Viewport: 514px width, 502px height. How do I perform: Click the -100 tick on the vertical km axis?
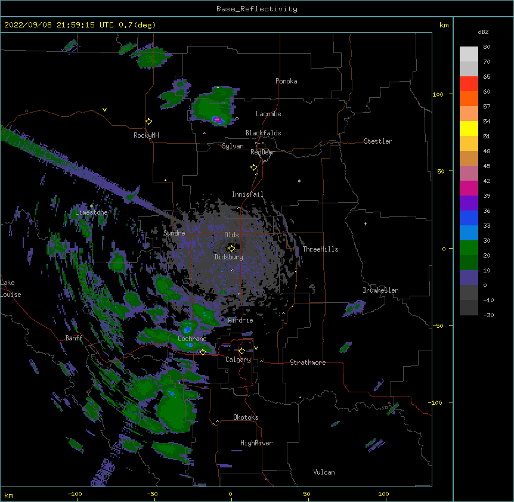tap(436, 402)
